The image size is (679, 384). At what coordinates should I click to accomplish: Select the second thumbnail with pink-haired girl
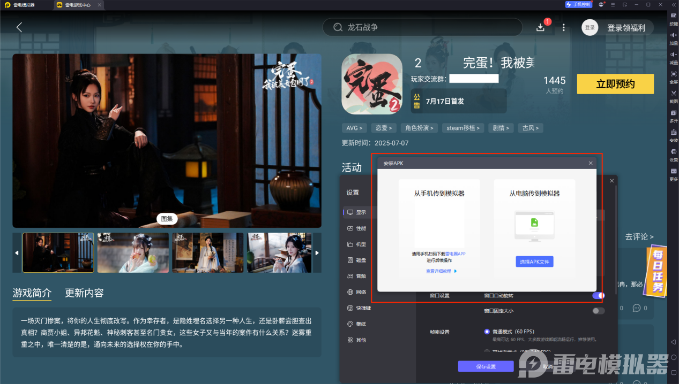pos(133,252)
